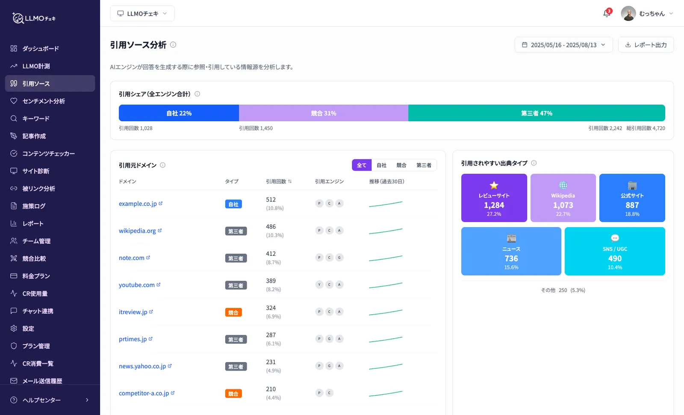Open ダッシュボード in the sidebar
The height and width of the screenshot is (415, 684).
point(50,49)
